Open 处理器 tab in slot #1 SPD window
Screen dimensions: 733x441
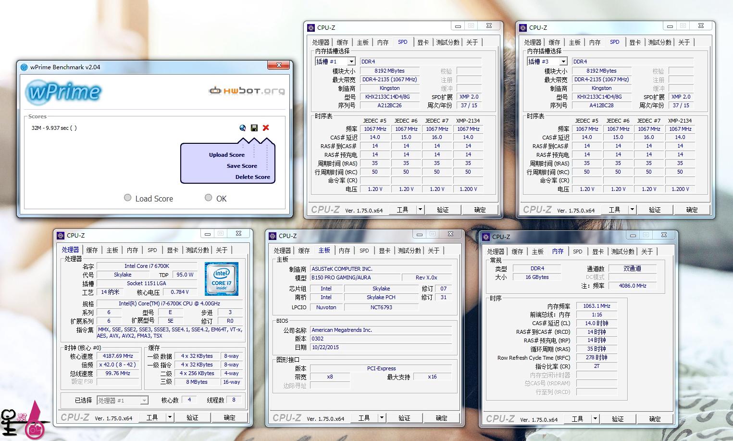[321, 42]
